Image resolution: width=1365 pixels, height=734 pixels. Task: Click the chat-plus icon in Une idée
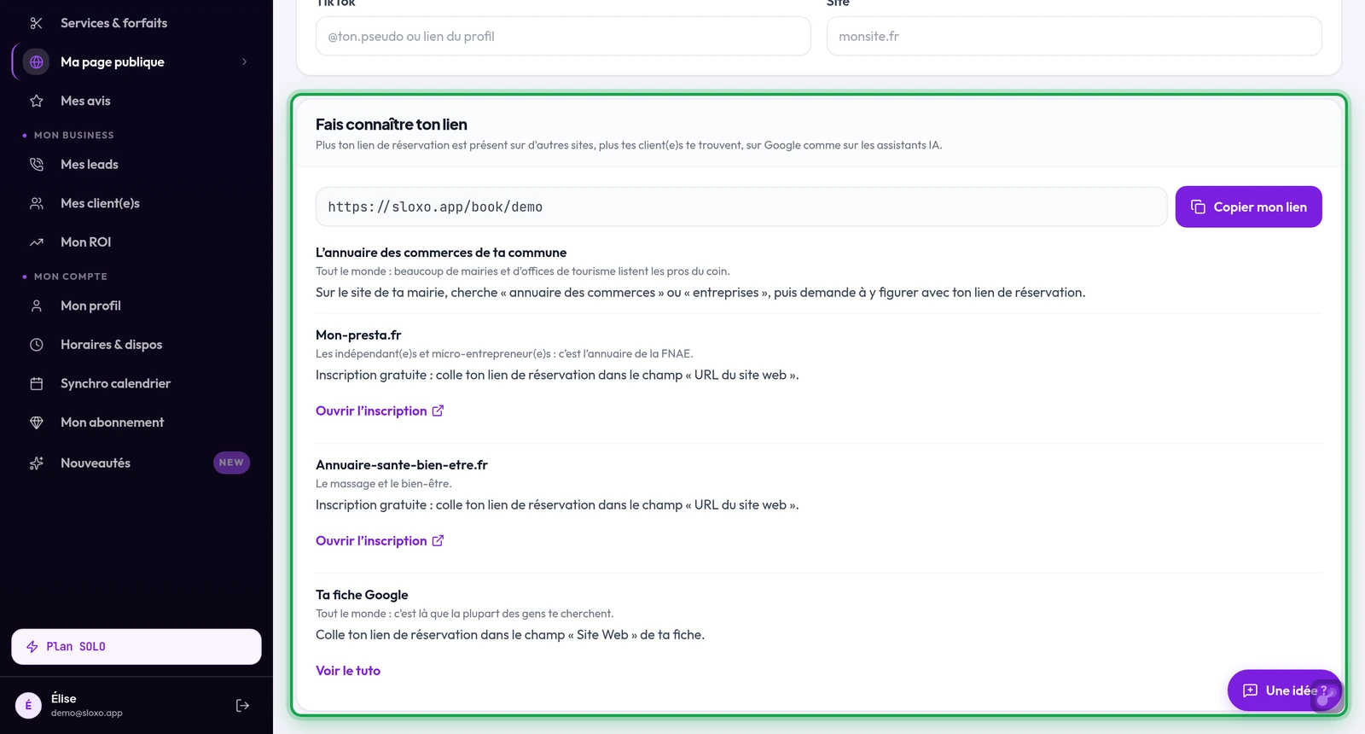(x=1250, y=690)
